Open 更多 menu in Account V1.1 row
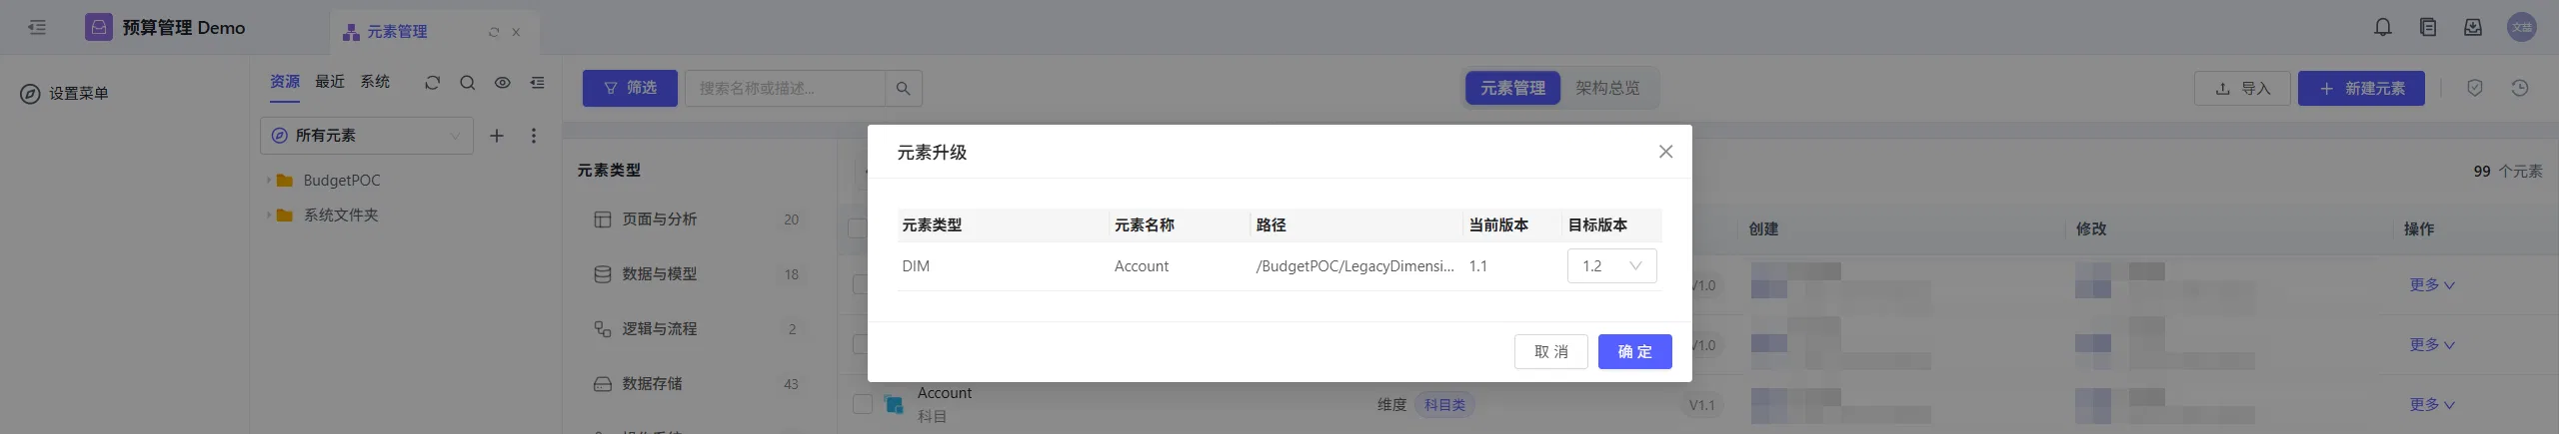The height and width of the screenshot is (434, 2559). pyautogui.click(x=2432, y=405)
